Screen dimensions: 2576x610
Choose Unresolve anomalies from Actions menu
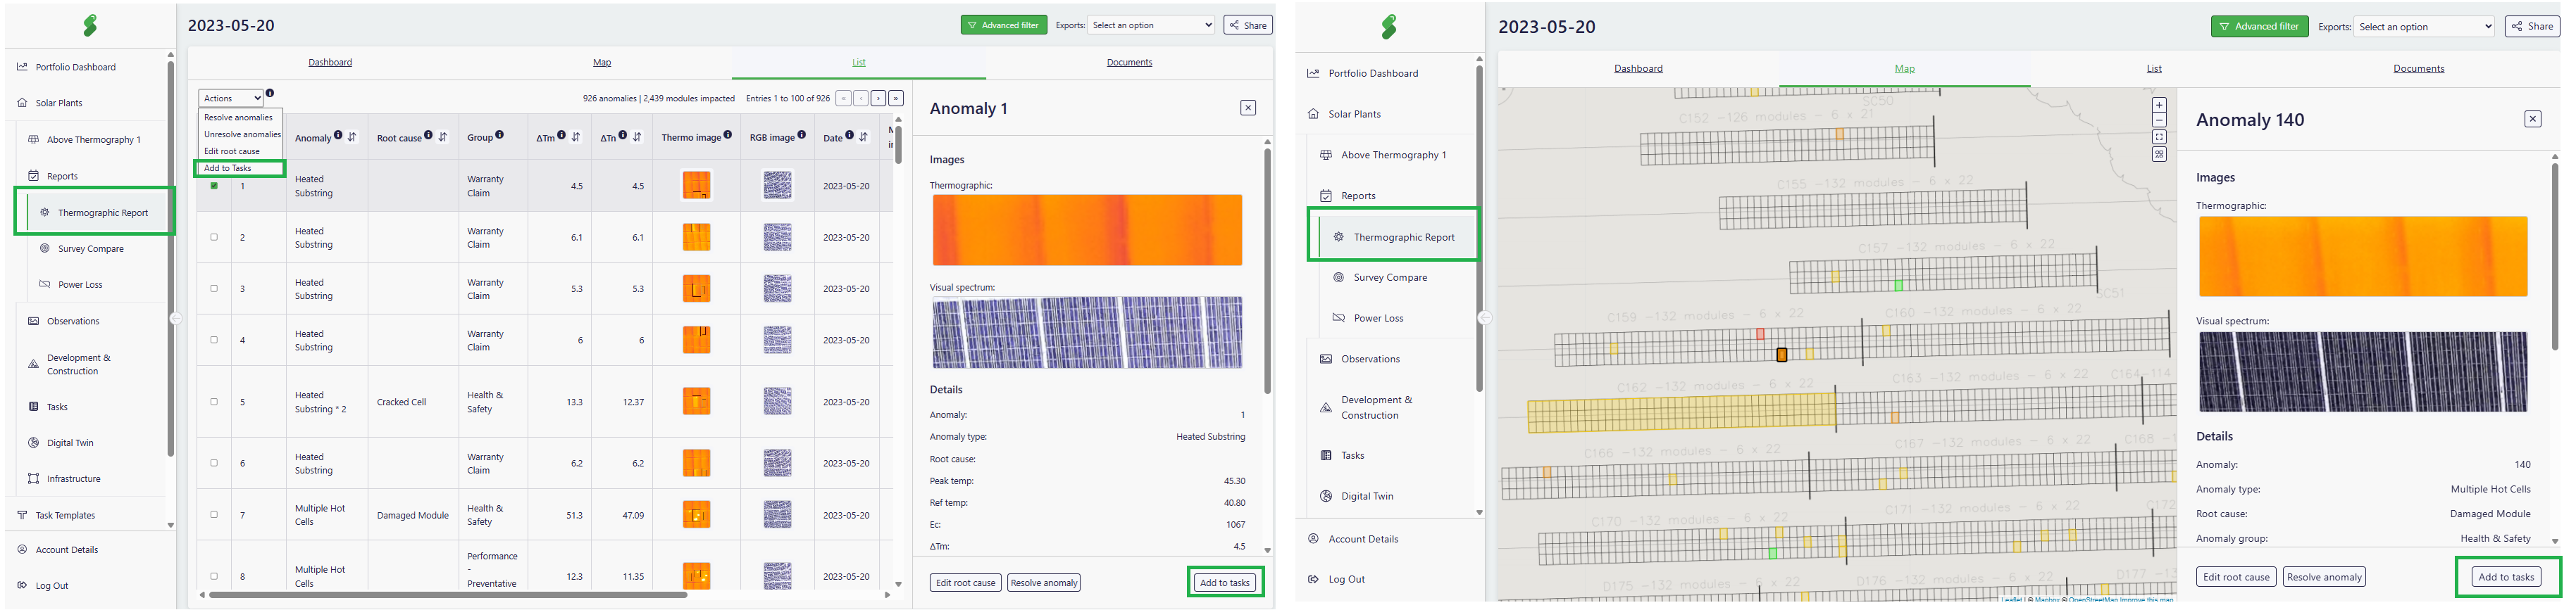coord(242,134)
